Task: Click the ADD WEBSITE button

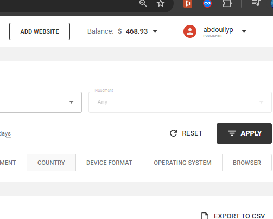Action: tap(40, 31)
